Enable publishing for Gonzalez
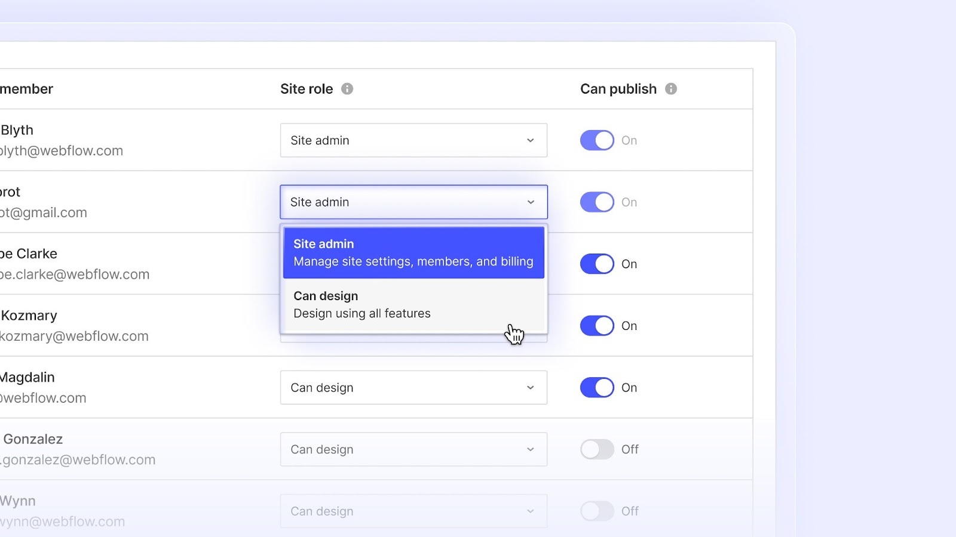Image resolution: width=956 pixels, height=537 pixels. pyautogui.click(x=596, y=449)
